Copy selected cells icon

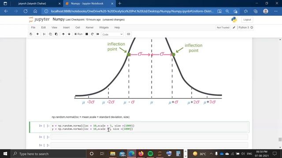point(50,34)
